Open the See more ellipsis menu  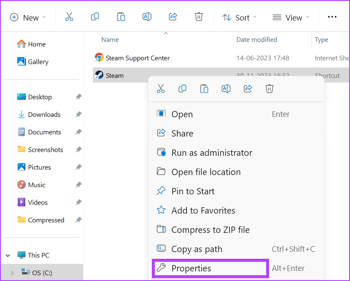(332, 17)
